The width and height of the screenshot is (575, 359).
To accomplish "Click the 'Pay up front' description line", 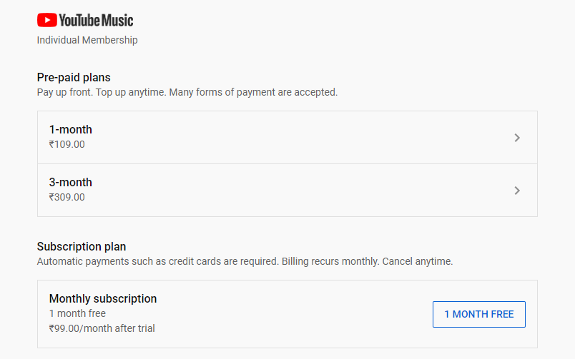I will click(x=187, y=92).
